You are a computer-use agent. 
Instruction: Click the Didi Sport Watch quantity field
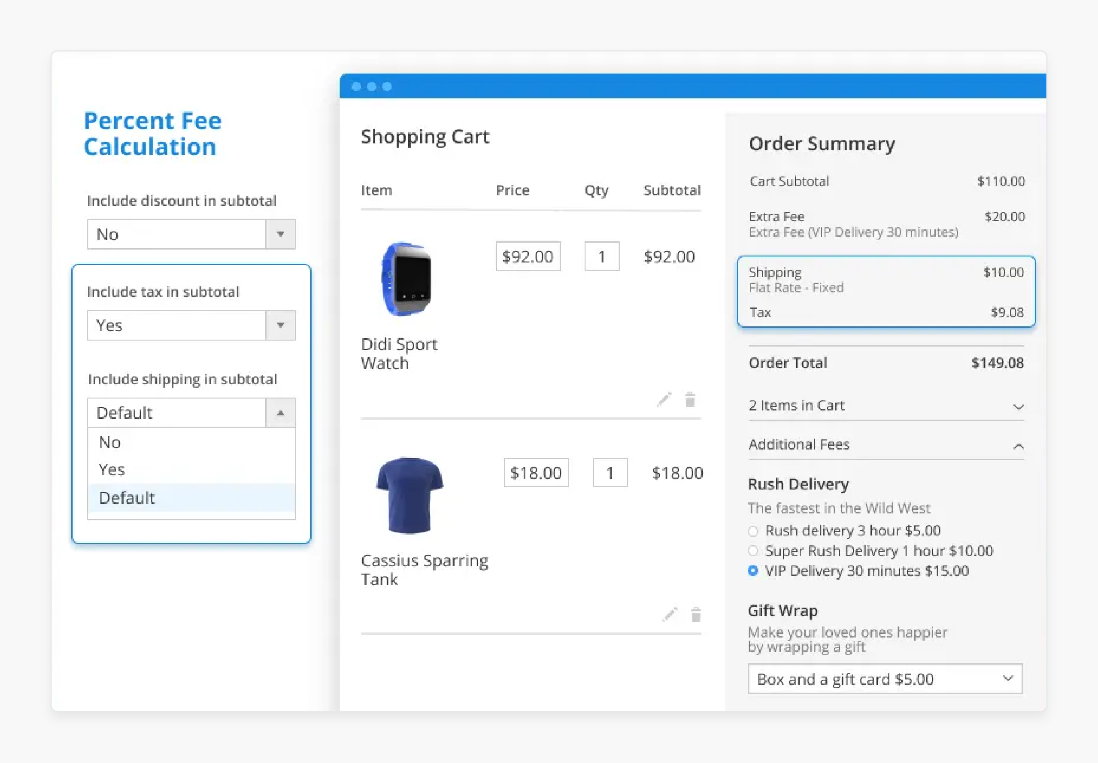click(602, 257)
